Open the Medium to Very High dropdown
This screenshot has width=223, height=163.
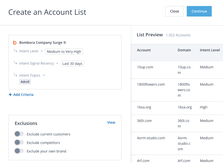click(x=64, y=52)
